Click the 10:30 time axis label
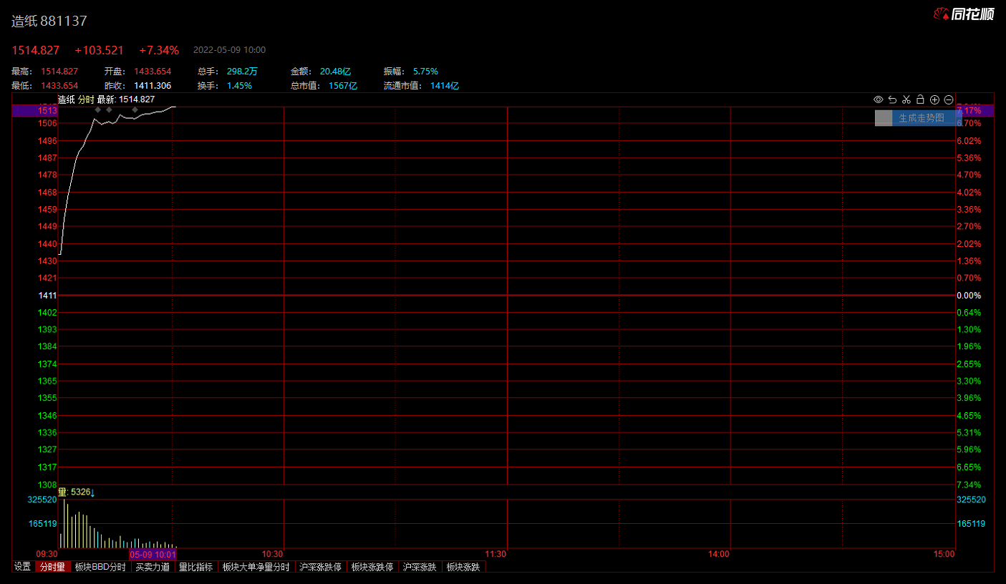Viewport: 1006px width, 584px height. pyautogui.click(x=273, y=554)
